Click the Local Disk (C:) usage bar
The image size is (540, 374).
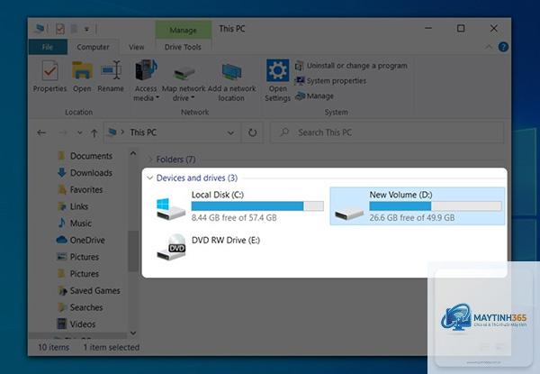click(257, 206)
